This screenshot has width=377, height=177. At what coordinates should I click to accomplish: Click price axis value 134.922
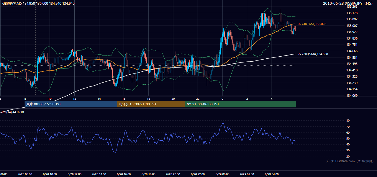coord(352,32)
